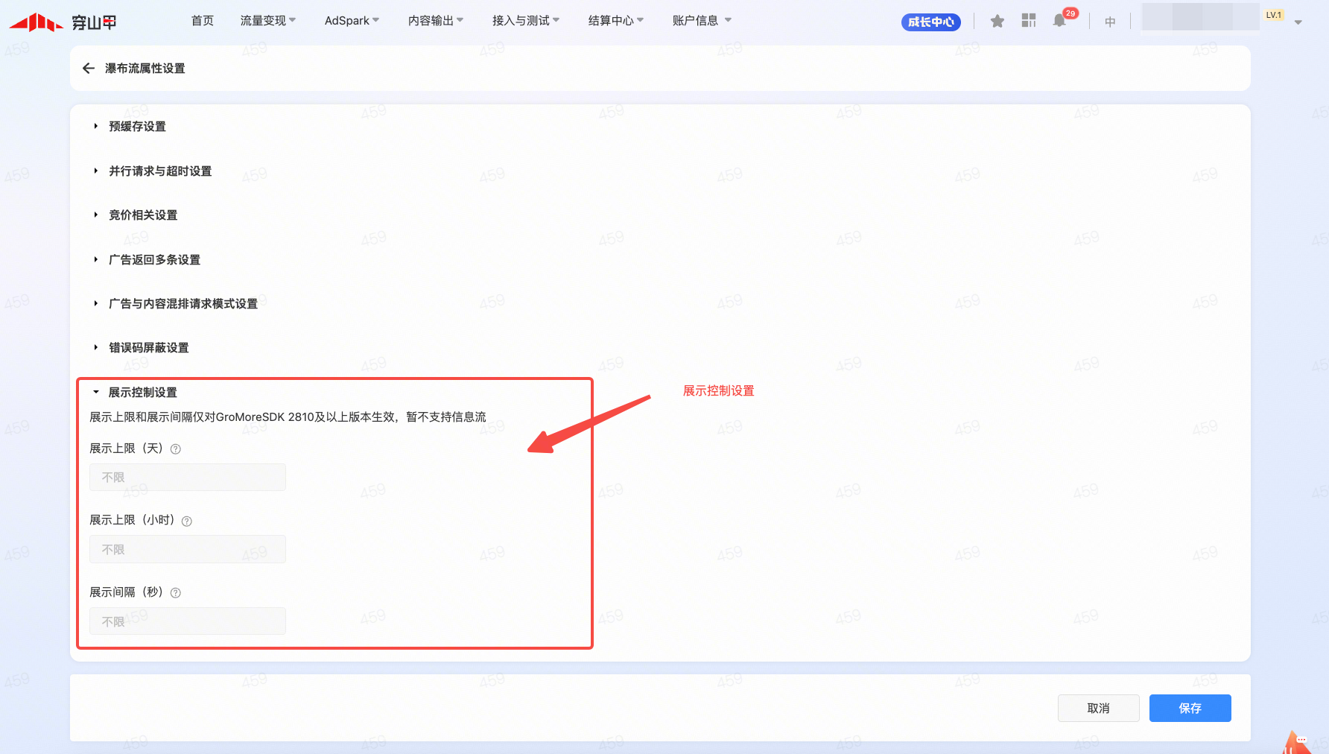Open the 结算中心 menu
This screenshot has height=754, width=1329.
point(615,21)
